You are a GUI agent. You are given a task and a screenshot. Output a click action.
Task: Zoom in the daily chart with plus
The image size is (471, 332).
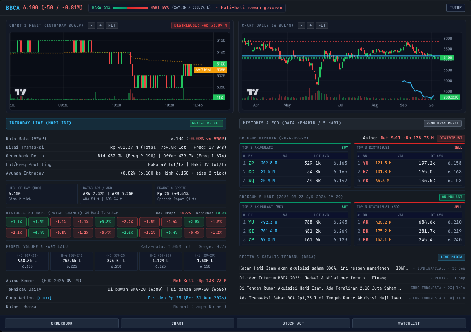coord(310,26)
